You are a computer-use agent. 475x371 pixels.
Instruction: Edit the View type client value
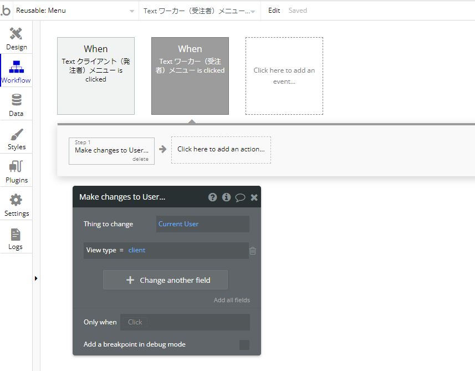point(136,250)
